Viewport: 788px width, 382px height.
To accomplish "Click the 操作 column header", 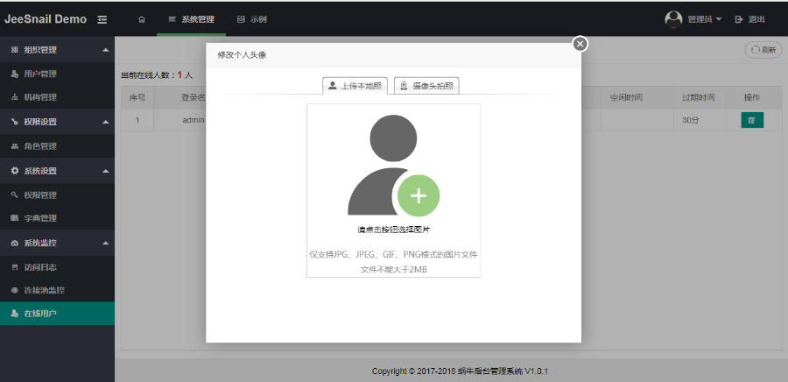I will click(x=752, y=97).
